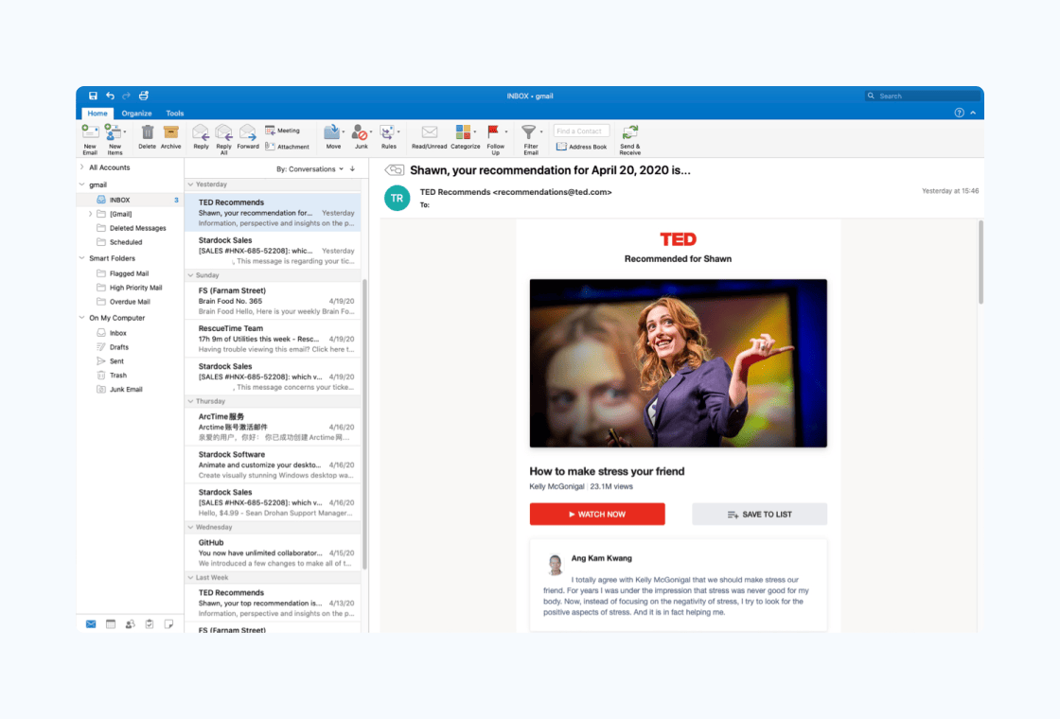The height and width of the screenshot is (719, 1060).
Task: Toggle Read/Unread status
Action: (430, 136)
